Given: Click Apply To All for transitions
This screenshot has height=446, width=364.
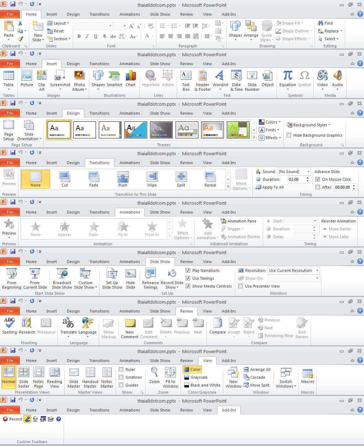Looking at the screenshot, I should tap(270, 187).
